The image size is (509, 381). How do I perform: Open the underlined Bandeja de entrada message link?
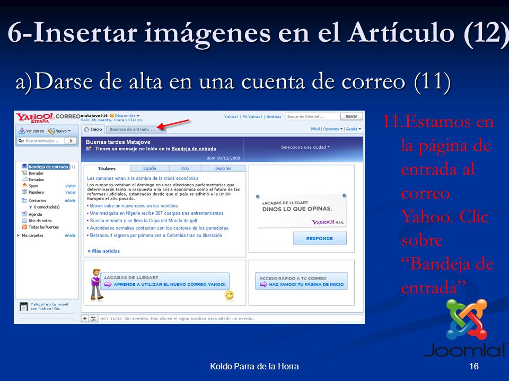pyautogui.click(x=194, y=149)
